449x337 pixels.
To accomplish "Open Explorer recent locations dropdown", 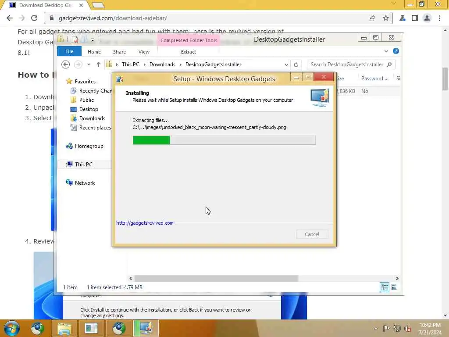I will point(89,65).
